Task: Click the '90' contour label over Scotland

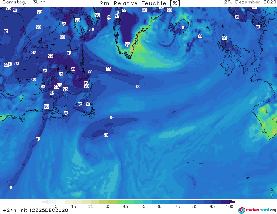Action: pos(224,38)
